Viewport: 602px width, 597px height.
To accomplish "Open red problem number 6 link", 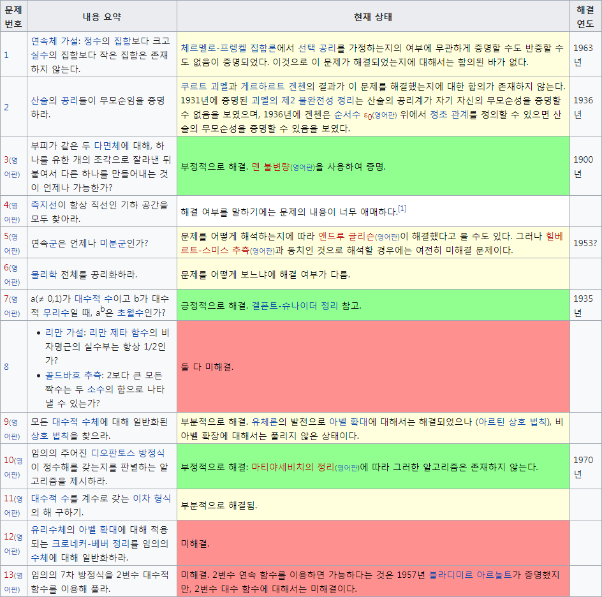I will [x=6, y=268].
